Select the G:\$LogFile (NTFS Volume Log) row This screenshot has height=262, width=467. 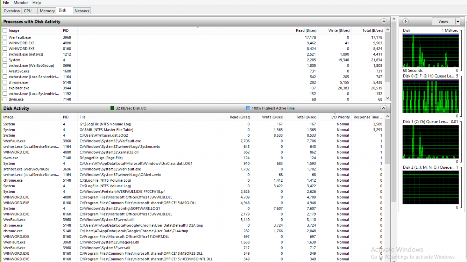pos(193,124)
